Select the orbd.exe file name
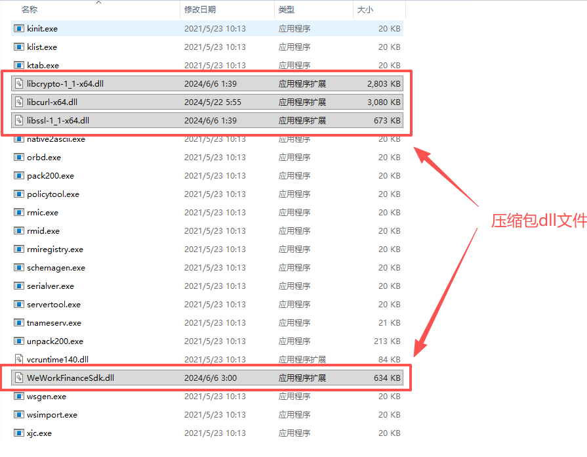 [44, 157]
